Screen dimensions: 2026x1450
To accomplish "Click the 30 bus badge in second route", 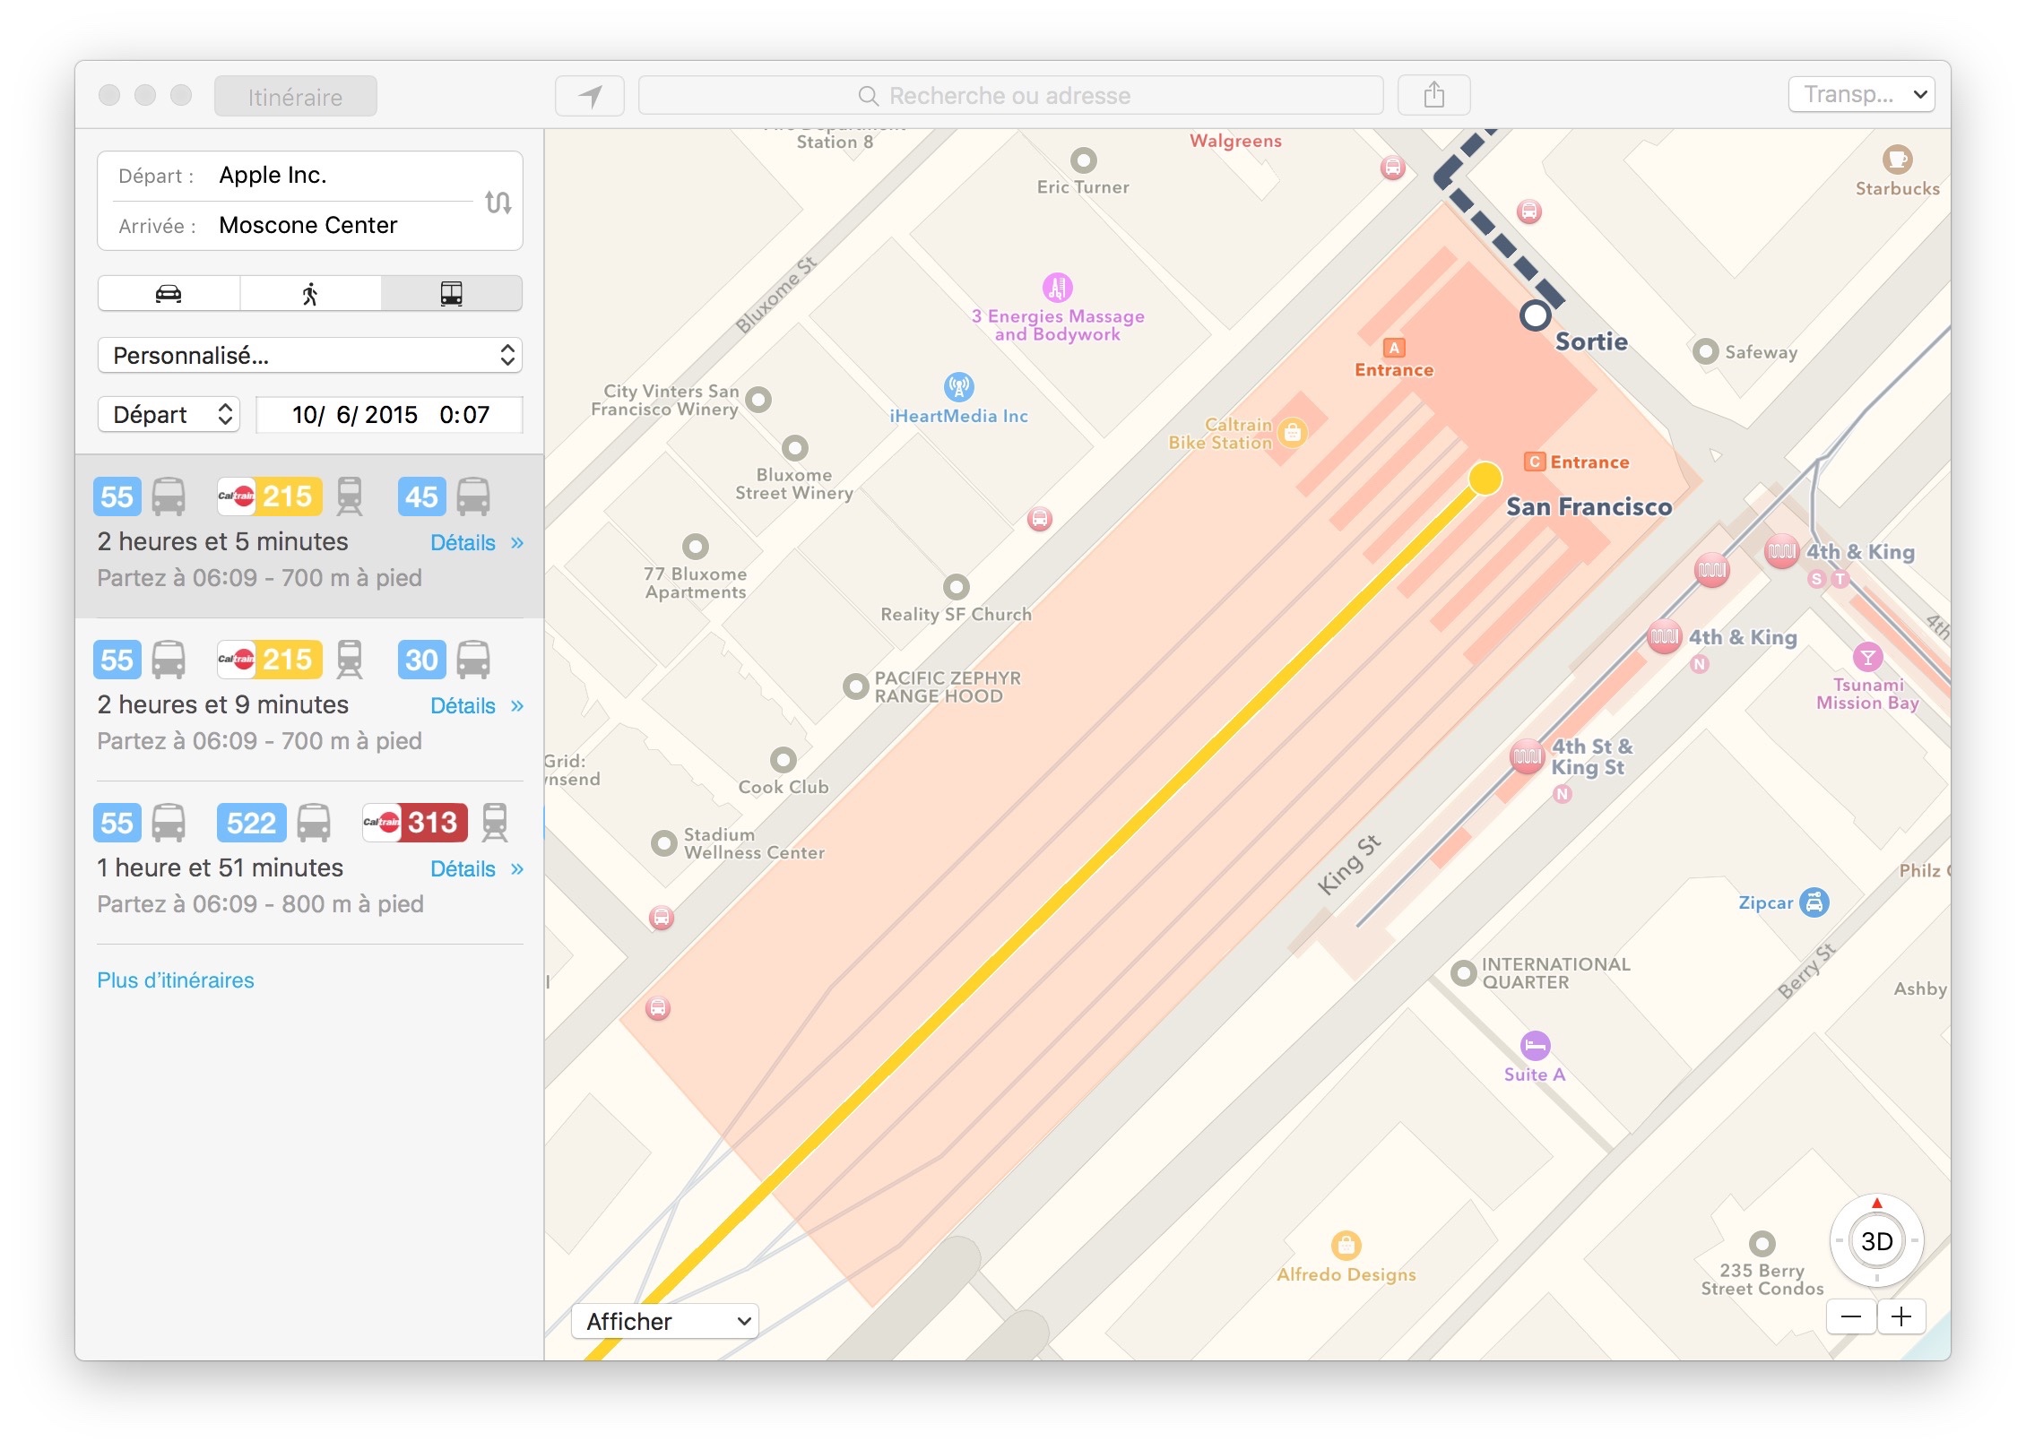I will point(421,659).
